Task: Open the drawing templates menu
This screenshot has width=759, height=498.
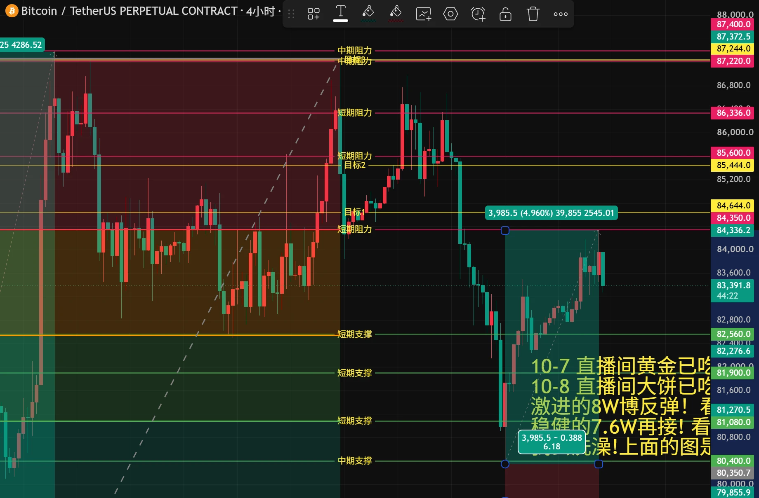Action: [313, 14]
